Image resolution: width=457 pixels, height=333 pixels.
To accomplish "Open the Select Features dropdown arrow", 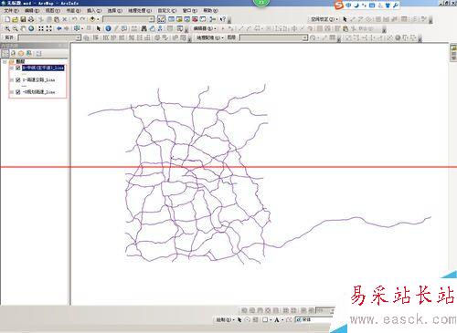I will coord(82,28).
